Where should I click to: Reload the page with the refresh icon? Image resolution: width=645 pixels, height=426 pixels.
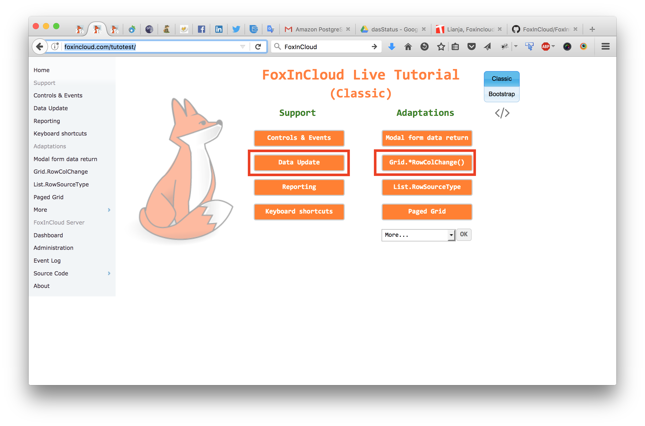258,47
